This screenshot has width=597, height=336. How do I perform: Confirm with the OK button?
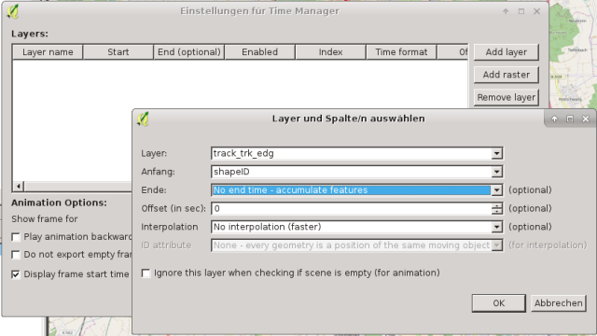coord(499,303)
